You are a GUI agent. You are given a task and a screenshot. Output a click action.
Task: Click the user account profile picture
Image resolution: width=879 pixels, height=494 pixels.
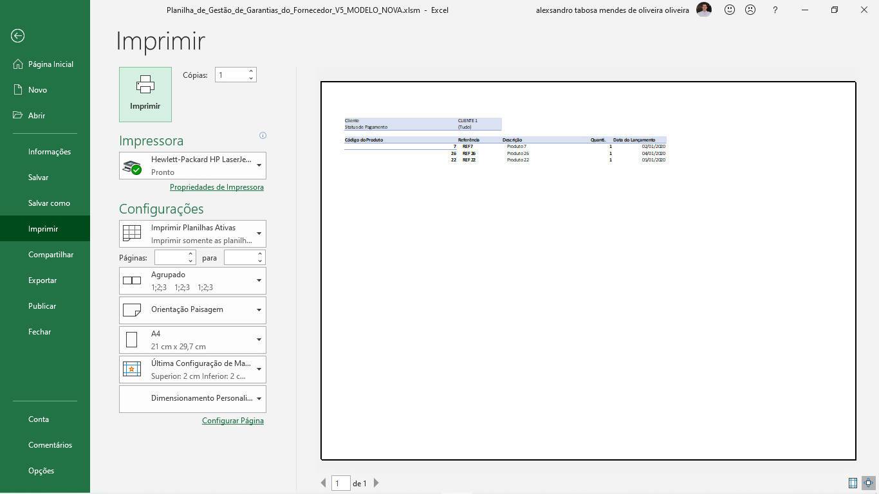[704, 10]
